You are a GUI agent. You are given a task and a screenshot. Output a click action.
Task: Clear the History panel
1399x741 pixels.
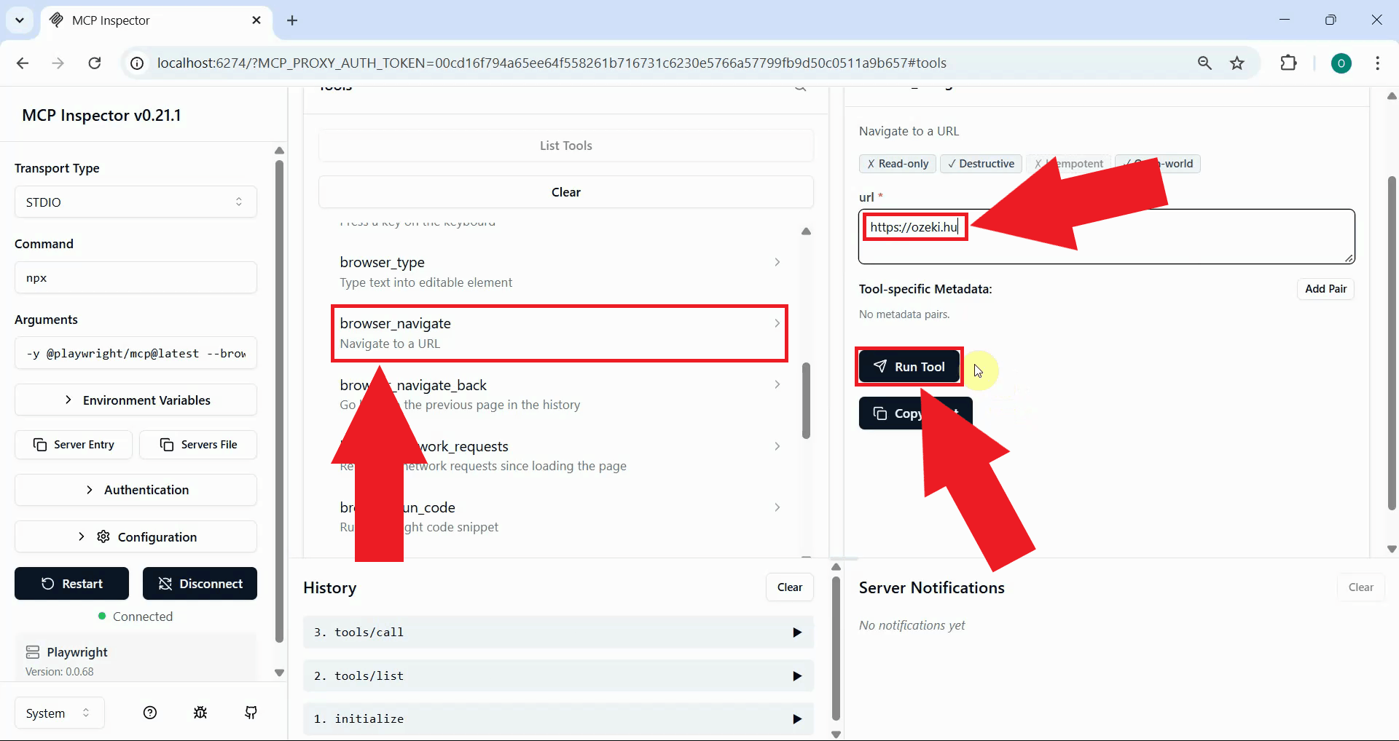pos(789,587)
